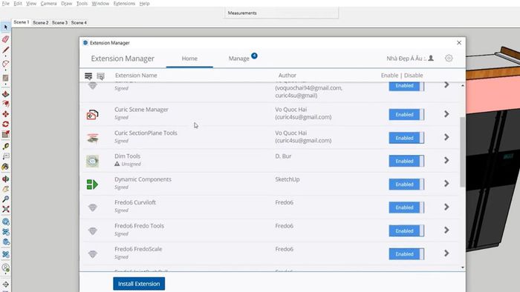Toggle Fredo6 Fredo Tools Enabled switch
The width and height of the screenshot is (520, 292).
click(406, 230)
